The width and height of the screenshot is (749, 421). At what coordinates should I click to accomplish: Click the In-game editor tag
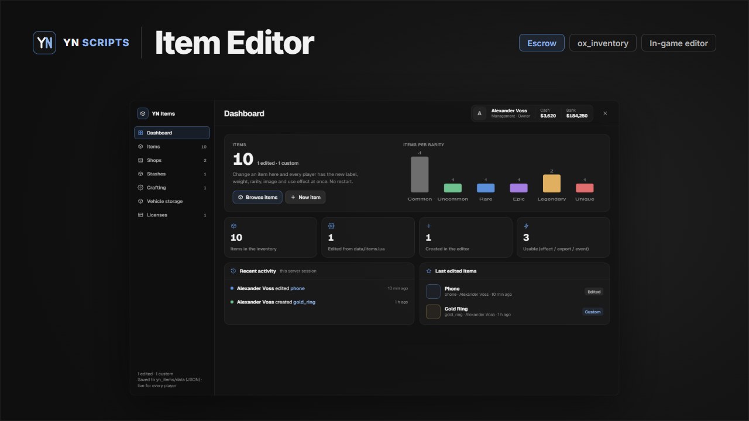(679, 43)
